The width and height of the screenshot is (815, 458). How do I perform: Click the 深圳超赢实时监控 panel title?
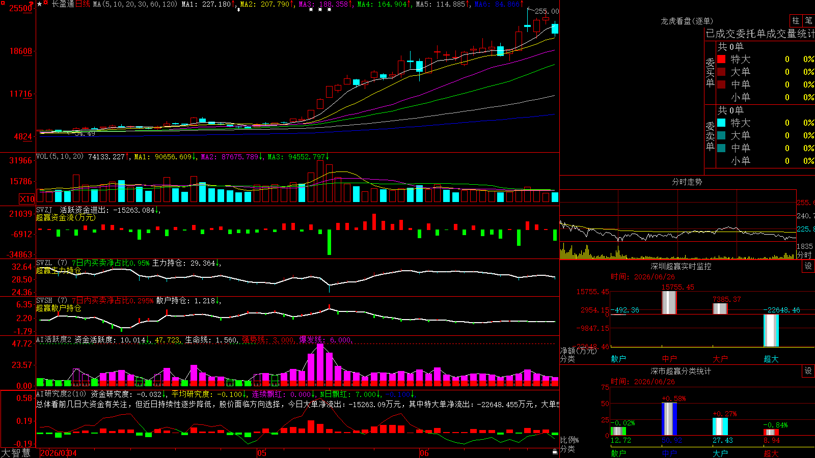(x=681, y=266)
